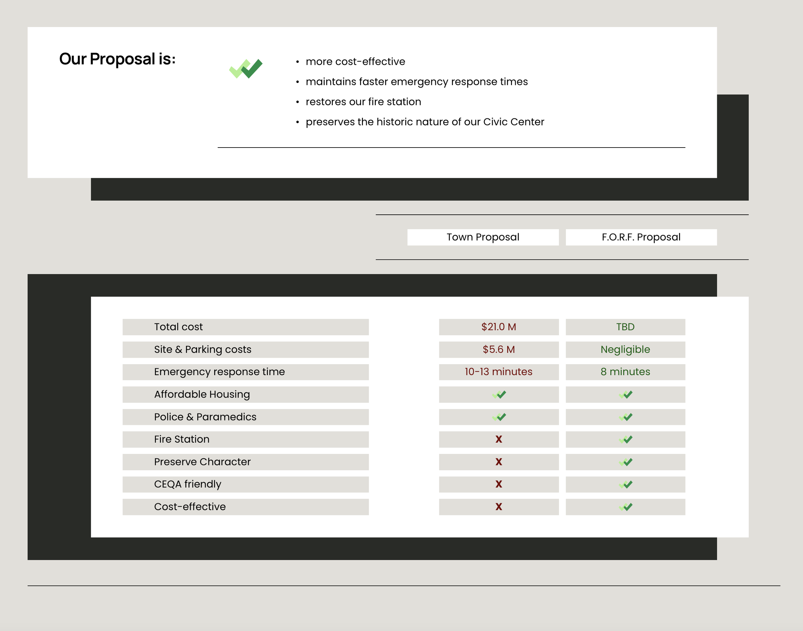Click the Negligible site cost cell
Screen dimensions: 803x631
click(x=625, y=349)
